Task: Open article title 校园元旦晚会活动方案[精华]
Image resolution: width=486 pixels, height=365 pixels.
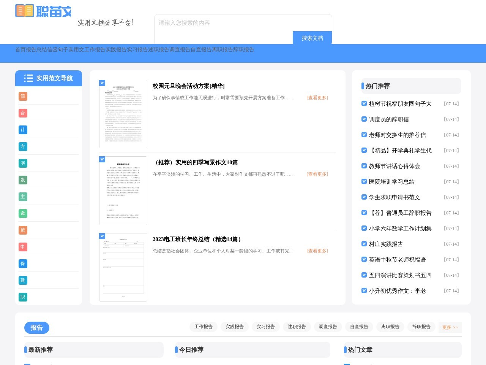Action: pos(189,86)
